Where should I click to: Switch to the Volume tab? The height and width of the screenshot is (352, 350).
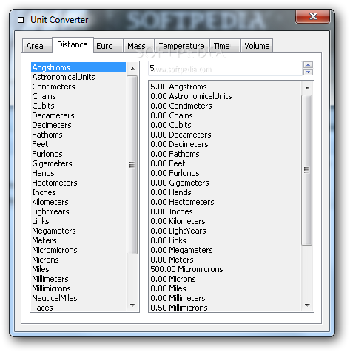point(257,46)
